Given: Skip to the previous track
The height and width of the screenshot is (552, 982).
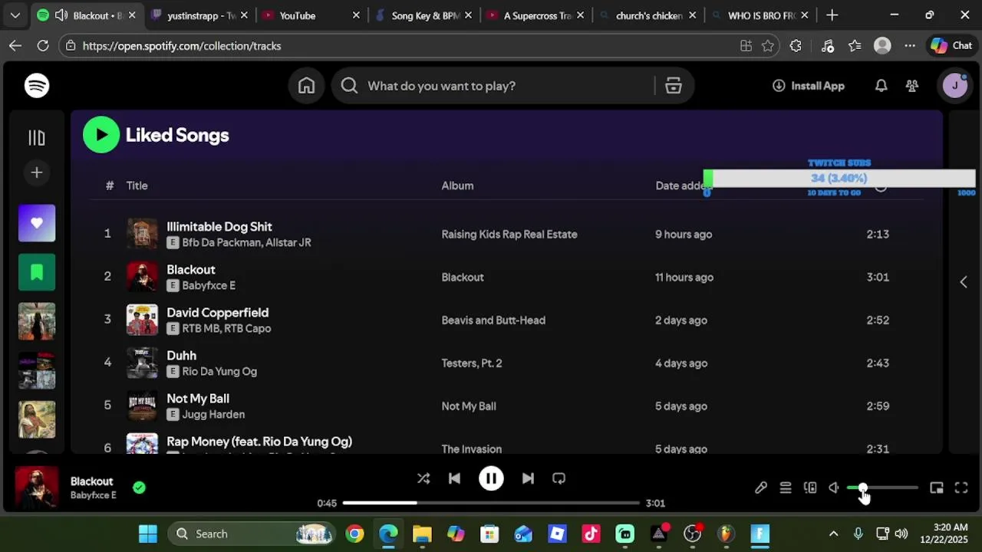Looking at the screenshot, I should [x=454, y=478].
